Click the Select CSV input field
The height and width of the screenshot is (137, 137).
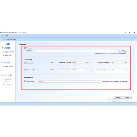coord(75,51)
